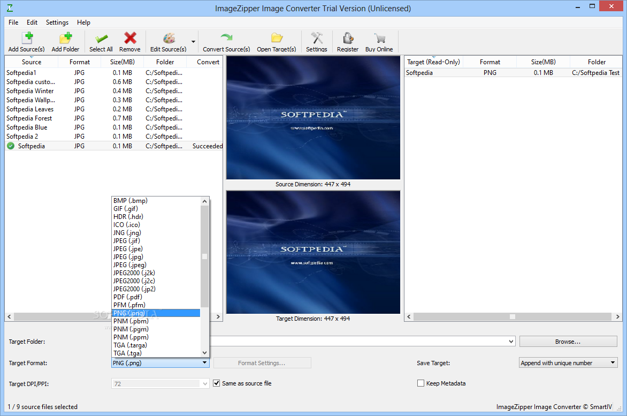Viewport: 627px width, 416px height.
Task: Open the File menu
Action: coord(13,22)
